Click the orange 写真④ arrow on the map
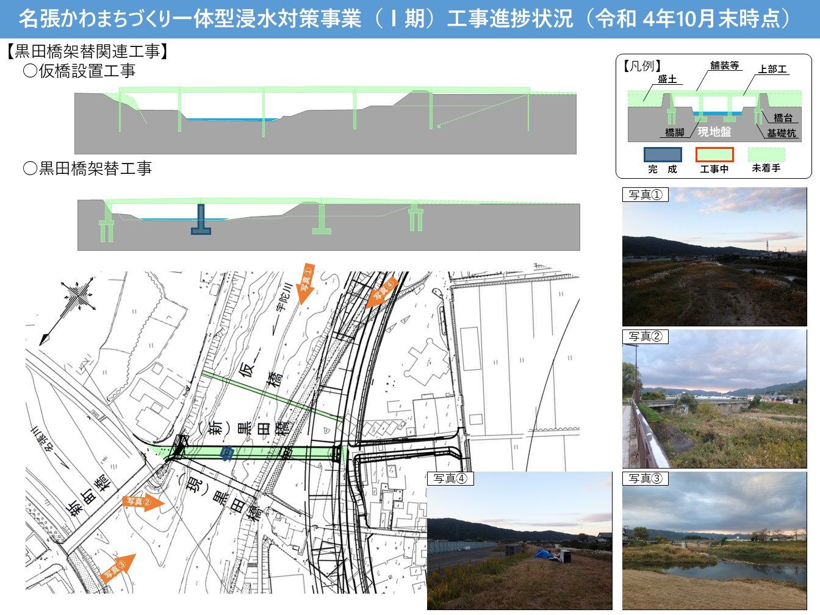The image size is (820, 615). pos(382,292)
